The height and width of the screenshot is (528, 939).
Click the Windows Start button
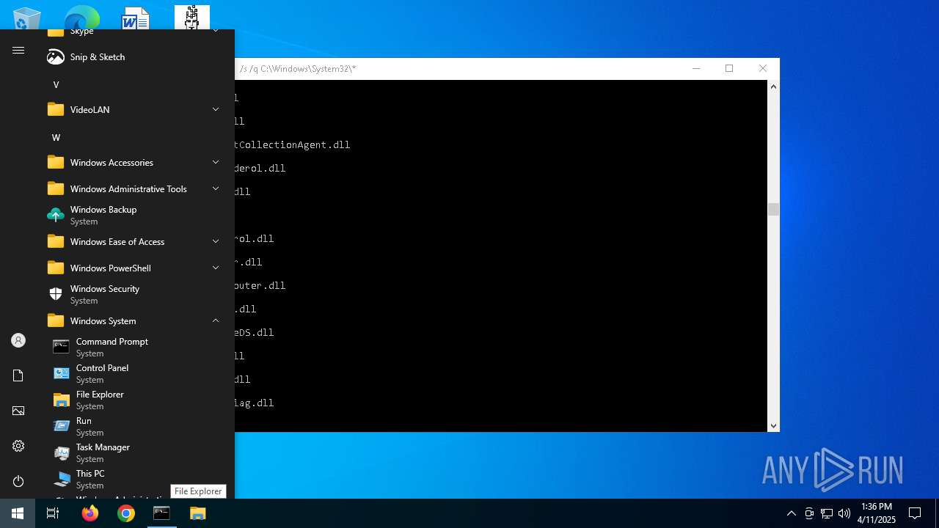click(x=18, y=513)
